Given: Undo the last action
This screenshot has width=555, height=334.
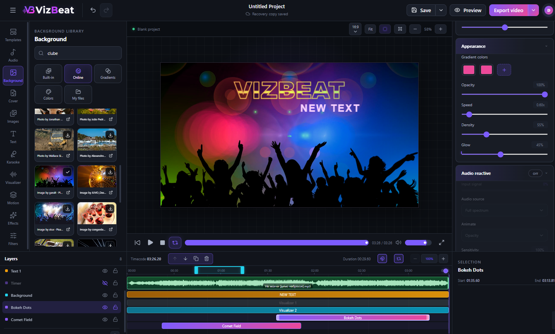Looking at the screenshot, I should [x=93, y=10].
